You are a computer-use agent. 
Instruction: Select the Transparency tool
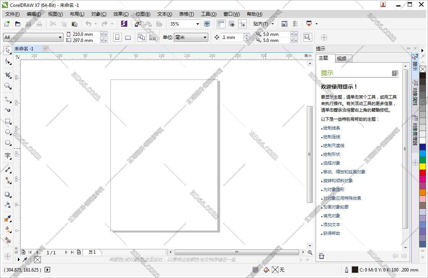8,205
